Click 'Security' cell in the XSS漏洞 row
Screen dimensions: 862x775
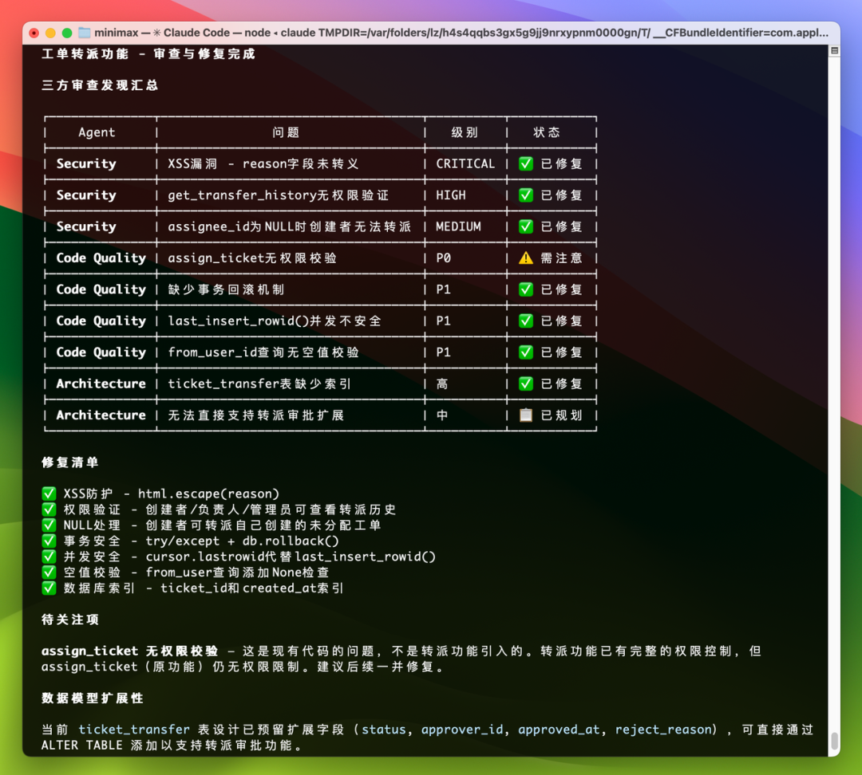click(x=86, y=163)
